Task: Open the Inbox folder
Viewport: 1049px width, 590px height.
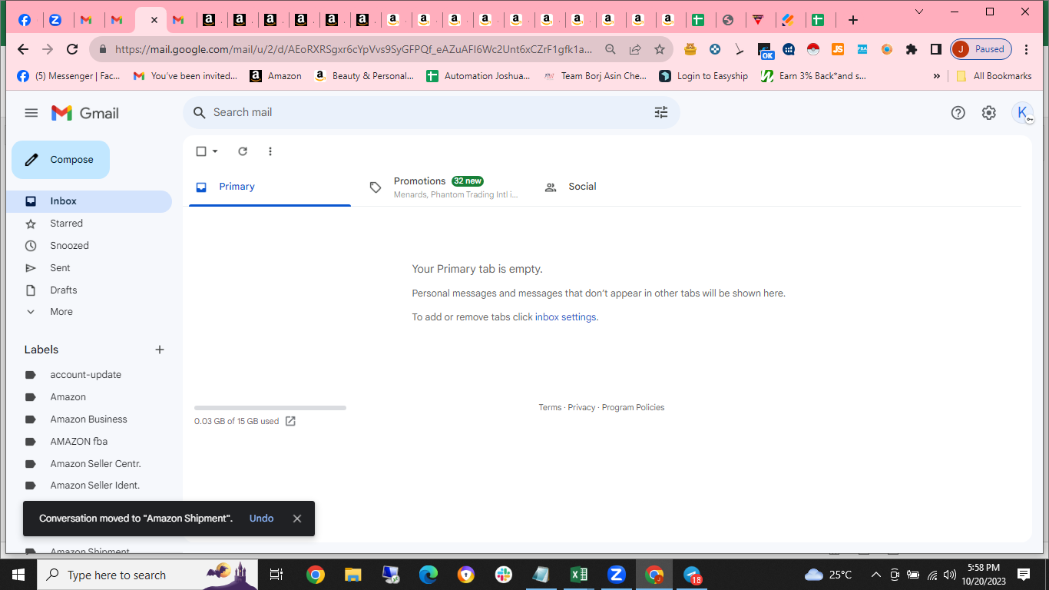Action: click(89, 201)
